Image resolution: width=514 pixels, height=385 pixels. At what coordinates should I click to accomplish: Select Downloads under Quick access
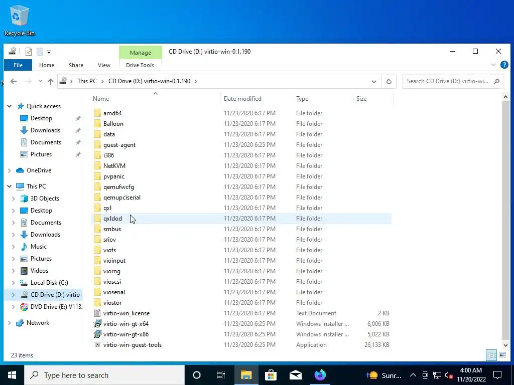click(45, 130)
